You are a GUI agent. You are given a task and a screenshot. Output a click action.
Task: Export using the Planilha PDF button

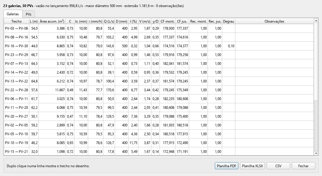[227, 166]
